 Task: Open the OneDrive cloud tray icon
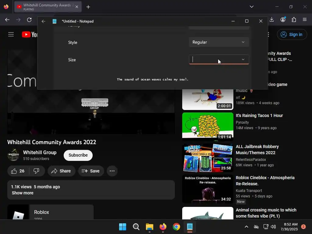pyautogui.click(x=256, y=227)
